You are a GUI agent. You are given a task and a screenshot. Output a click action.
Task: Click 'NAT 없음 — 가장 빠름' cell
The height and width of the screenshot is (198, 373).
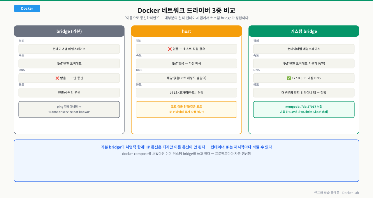coord(186,63)
